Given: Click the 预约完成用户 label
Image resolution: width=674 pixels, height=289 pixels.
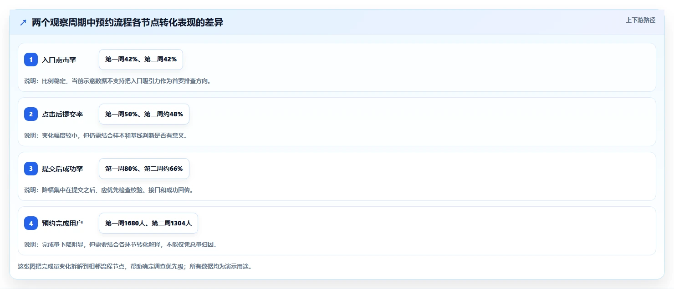Looking at the screenshot, I should 62,223.
